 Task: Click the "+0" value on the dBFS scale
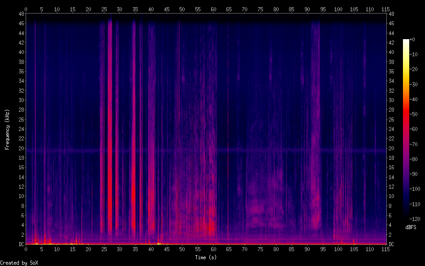413,40
